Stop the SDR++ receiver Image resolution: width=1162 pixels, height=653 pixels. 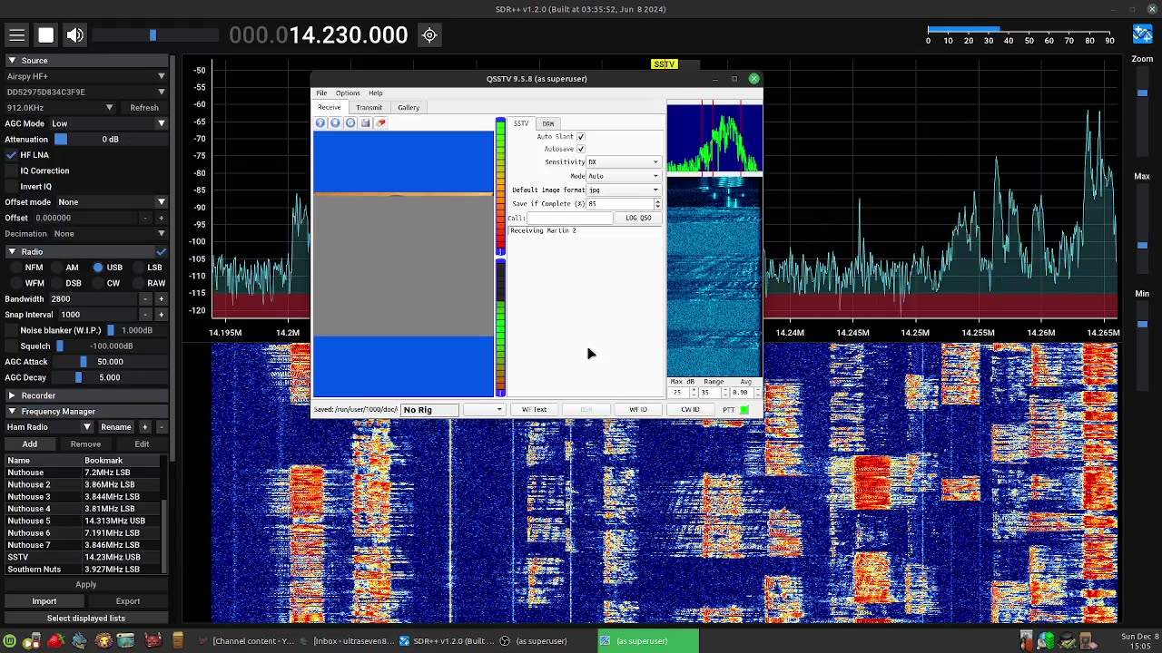pyautogui.click(x=46, y=35)
